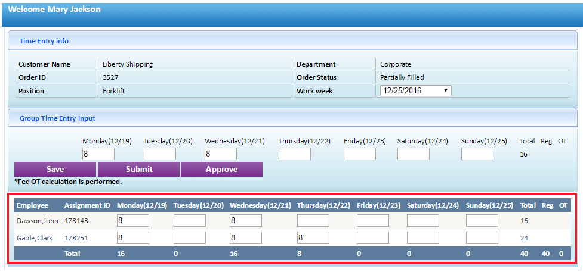Edit Dawson,John's Friday hours field
Image resolution: width=583 pixels, height=272 pixels.
(373, 220)
